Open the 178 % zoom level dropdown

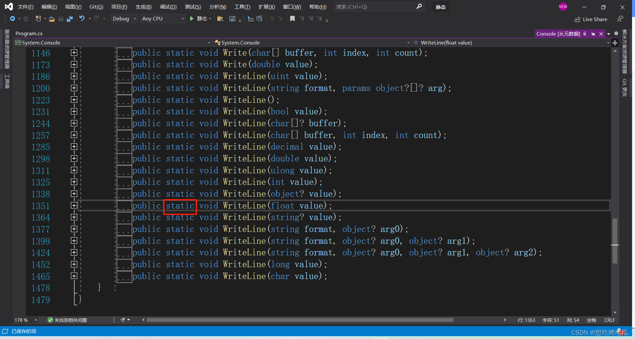pyautogui.click(x=26, y=320)
